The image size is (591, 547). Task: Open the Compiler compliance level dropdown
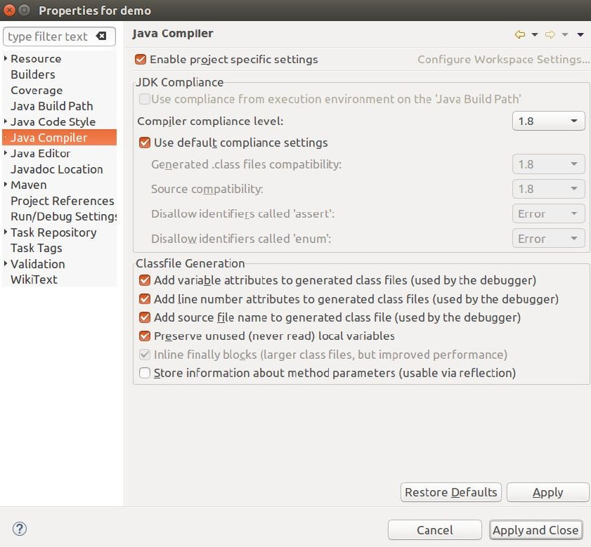click(548, 121)
